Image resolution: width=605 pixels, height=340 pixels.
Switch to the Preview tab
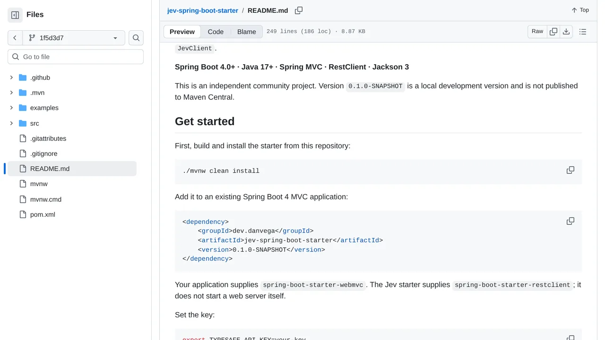tap(182, 32)
